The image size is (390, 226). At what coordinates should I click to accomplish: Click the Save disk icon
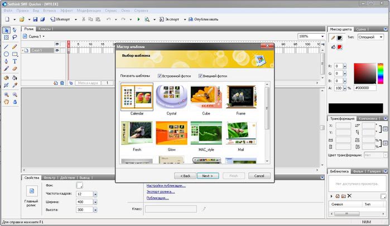click(35, 19)
